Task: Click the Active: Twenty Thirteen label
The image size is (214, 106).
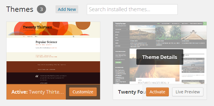Action: [x=37, y=92]
